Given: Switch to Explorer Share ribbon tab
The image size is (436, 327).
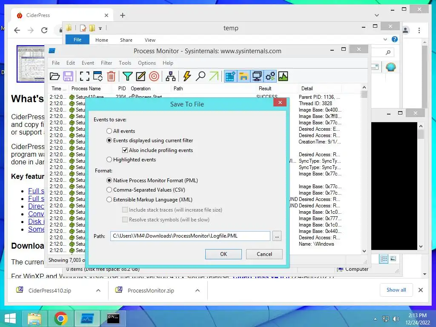Looking at the screenshot, I should click(126, 40).
